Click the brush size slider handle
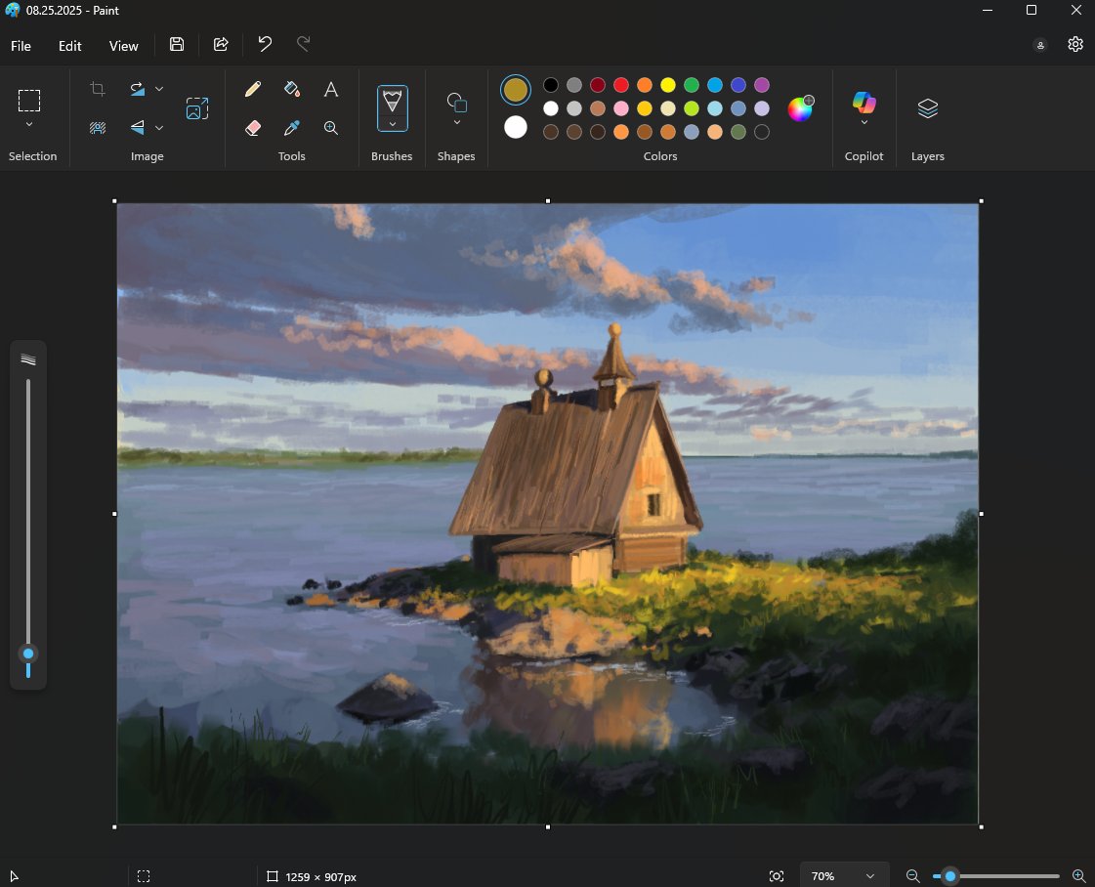The width and height of the screenshot is (1095, 887). point(28,654)
